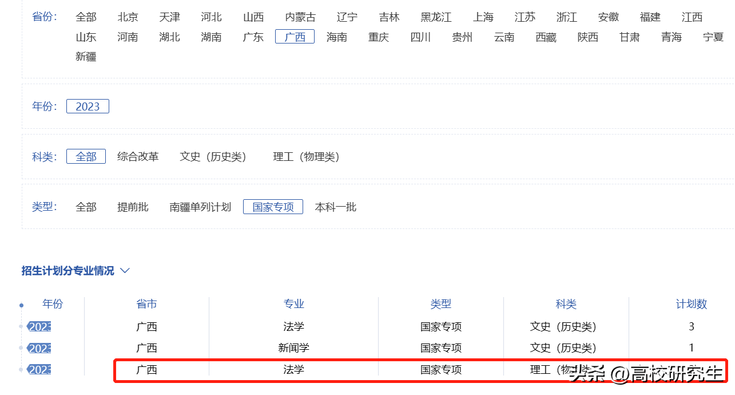Select 全部 under 省份 filter
The height and width of the screenshot is (395, 735).
(86, 17)
